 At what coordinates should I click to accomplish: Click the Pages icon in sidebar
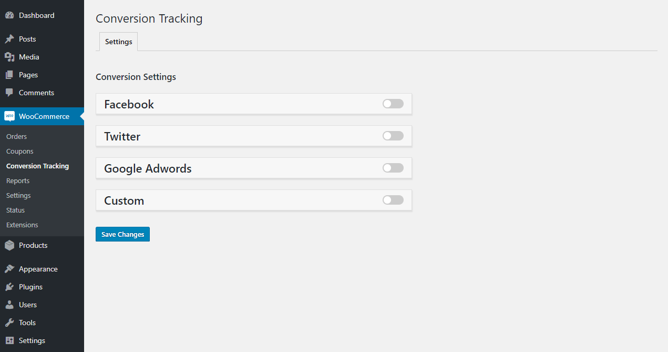(x=9, y=75)
